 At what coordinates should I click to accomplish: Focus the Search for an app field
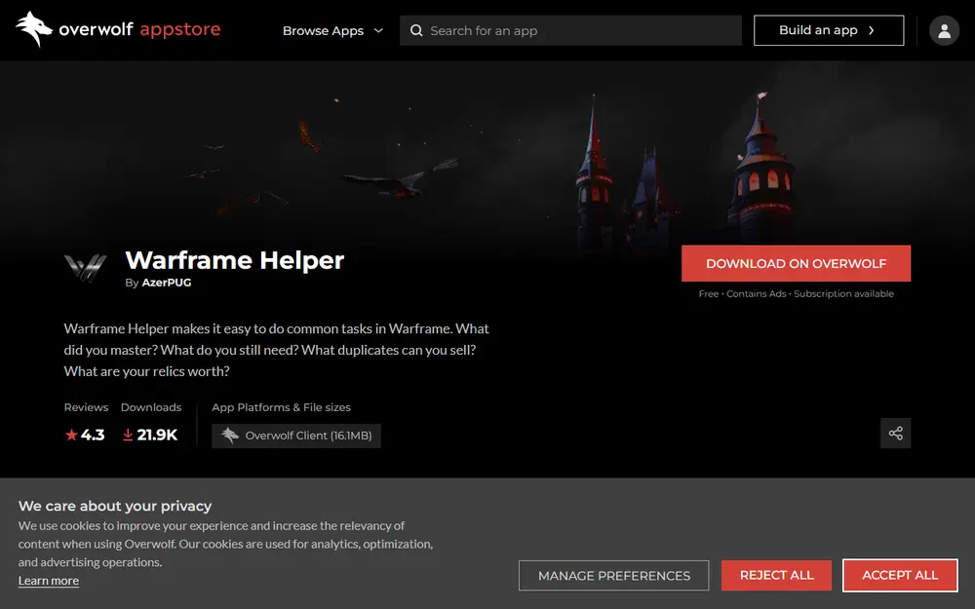(x=570, y=30)
